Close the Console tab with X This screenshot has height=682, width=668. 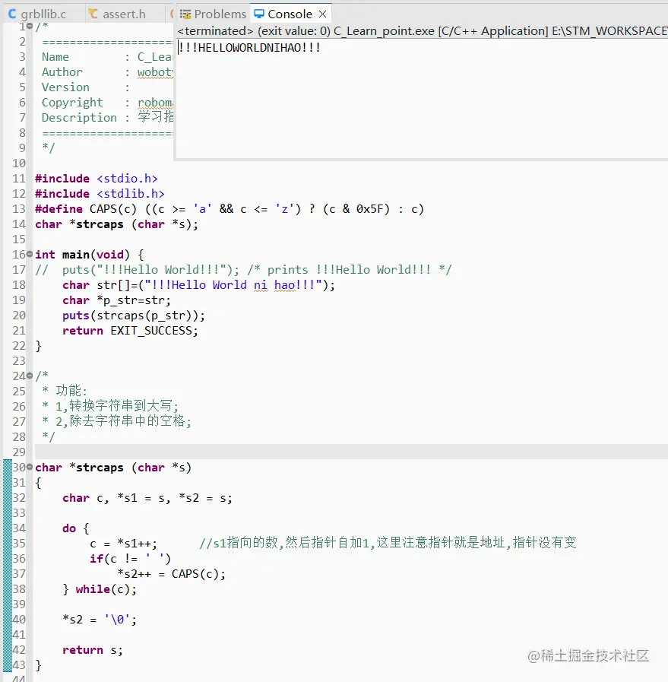[x=322, y=14]
